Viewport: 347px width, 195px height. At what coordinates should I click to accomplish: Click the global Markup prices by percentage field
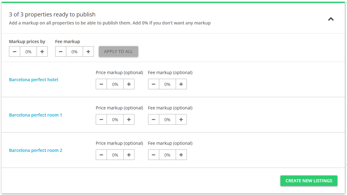(x=29, y=52)
